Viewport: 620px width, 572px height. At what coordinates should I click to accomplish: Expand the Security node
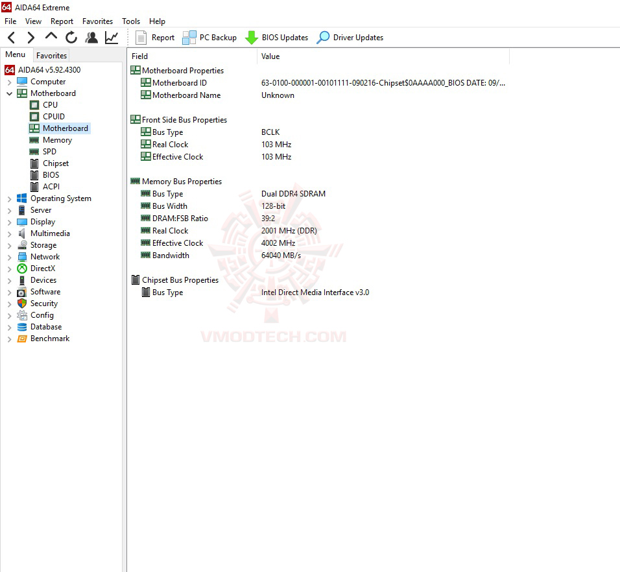9,304
